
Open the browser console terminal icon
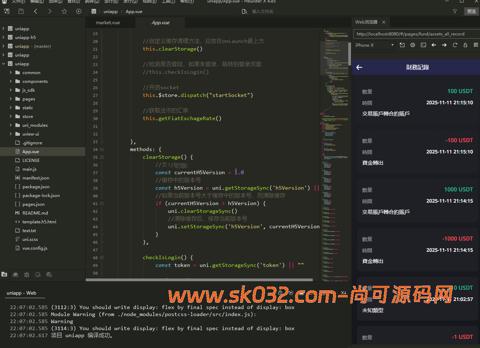point(423,45)
